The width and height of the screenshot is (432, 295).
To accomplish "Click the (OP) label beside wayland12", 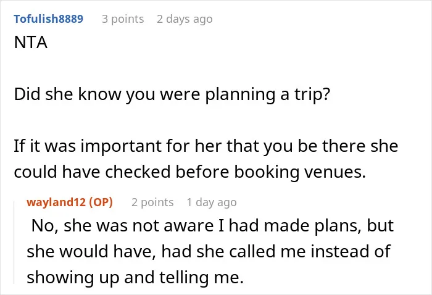I will point(101,202).
